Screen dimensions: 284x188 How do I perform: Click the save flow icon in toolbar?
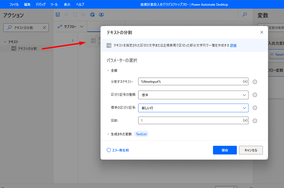[x=58, y=15]
